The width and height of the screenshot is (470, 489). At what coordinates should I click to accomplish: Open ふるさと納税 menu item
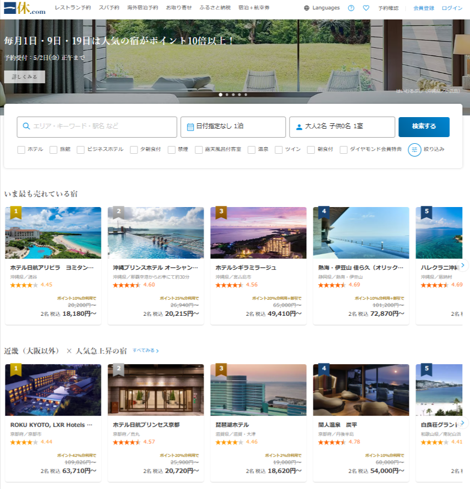(x=215, y=8)
